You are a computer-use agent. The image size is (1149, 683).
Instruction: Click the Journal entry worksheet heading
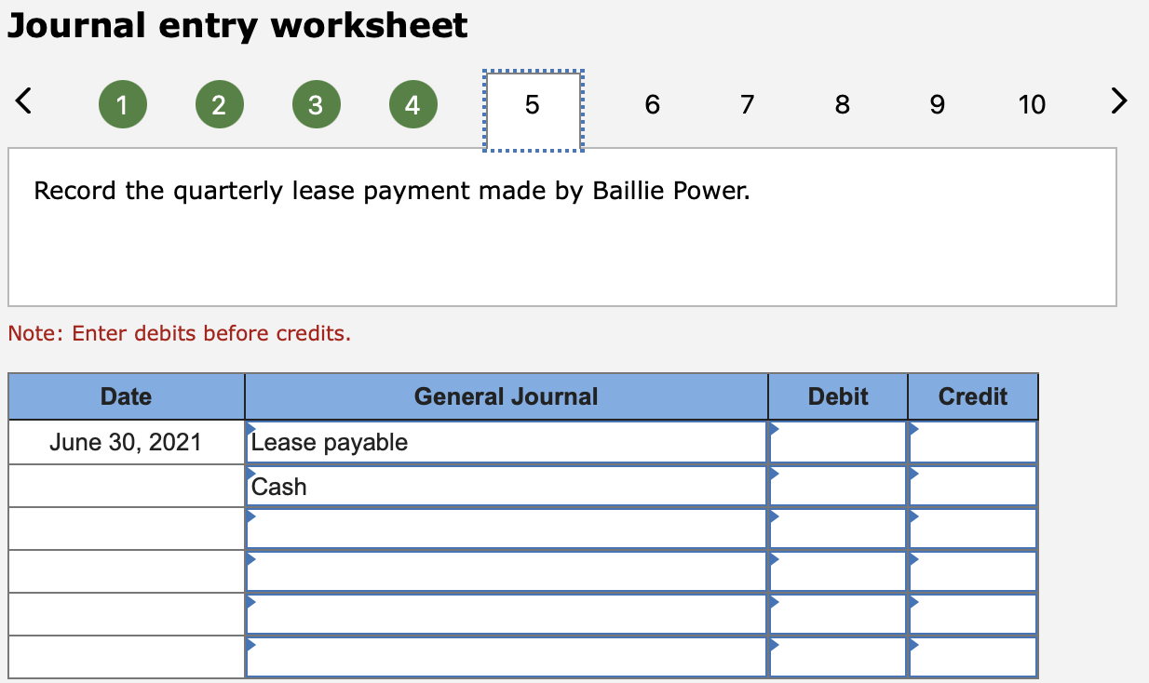(x=237, y=26)
